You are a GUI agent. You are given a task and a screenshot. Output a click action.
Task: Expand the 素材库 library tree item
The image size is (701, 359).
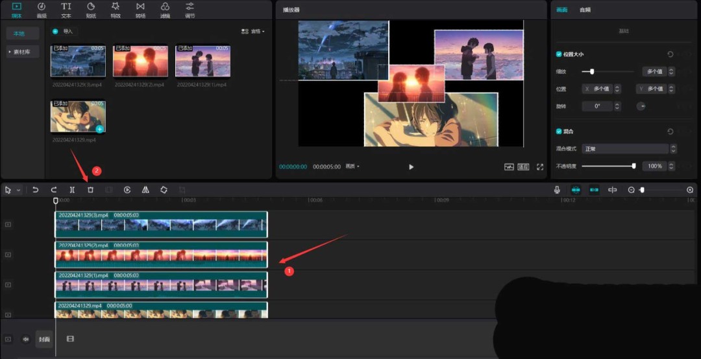(x=23, y=52)
